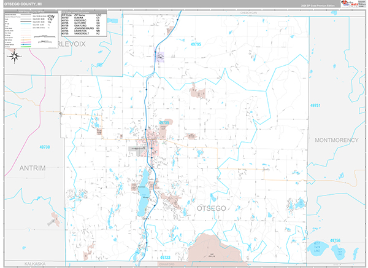Click the purple Vanderbilt town marker
The image size is (368, 268).
click(x=160, y=57)
